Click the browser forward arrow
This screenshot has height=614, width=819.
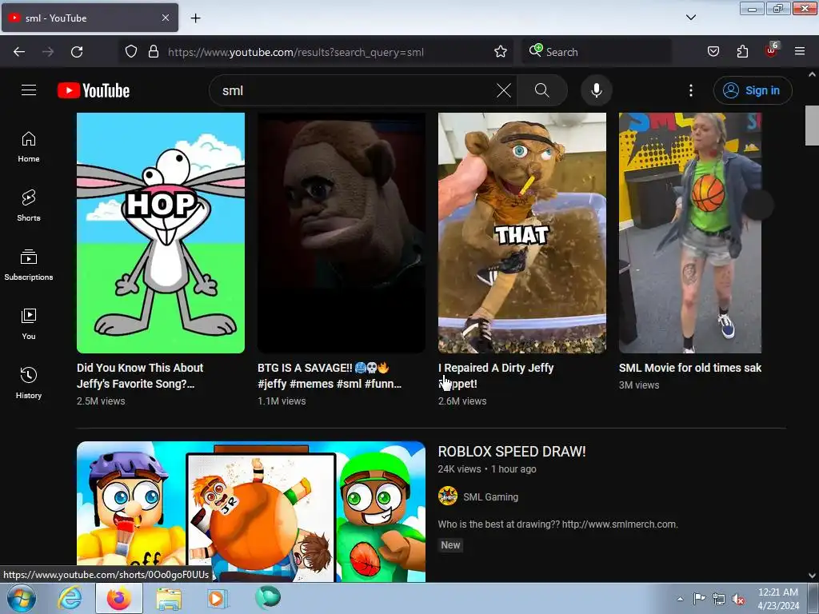click(x=48, y=52)
